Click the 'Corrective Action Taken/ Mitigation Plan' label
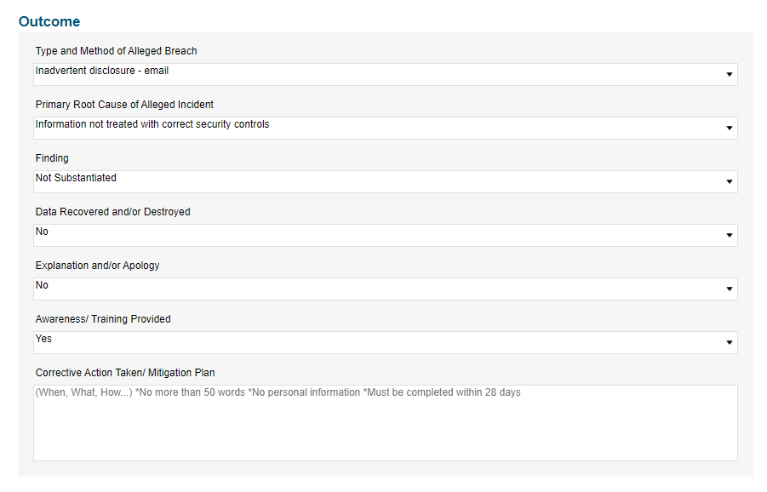The width and height of the screenshot is (767, 492). 125,373
